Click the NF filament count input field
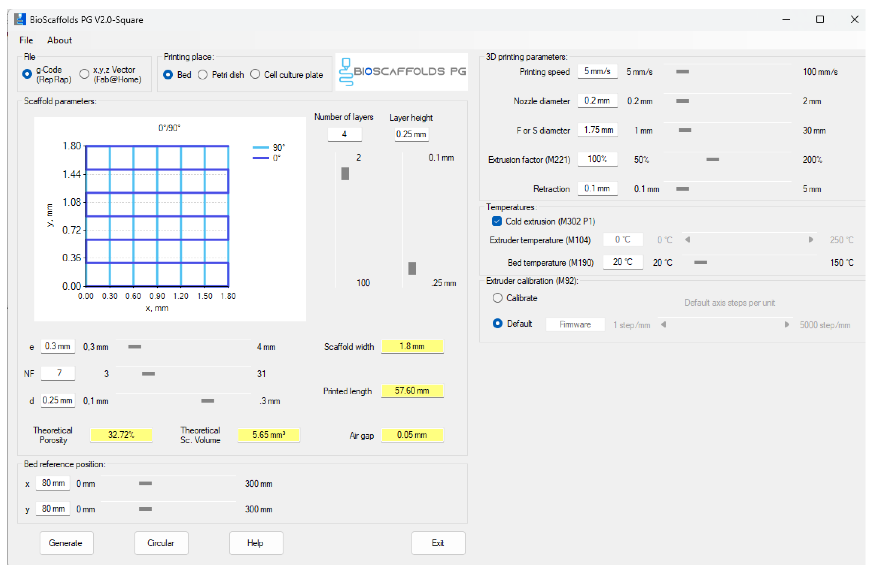The image size is (872, 573). [x=58, y=374]
